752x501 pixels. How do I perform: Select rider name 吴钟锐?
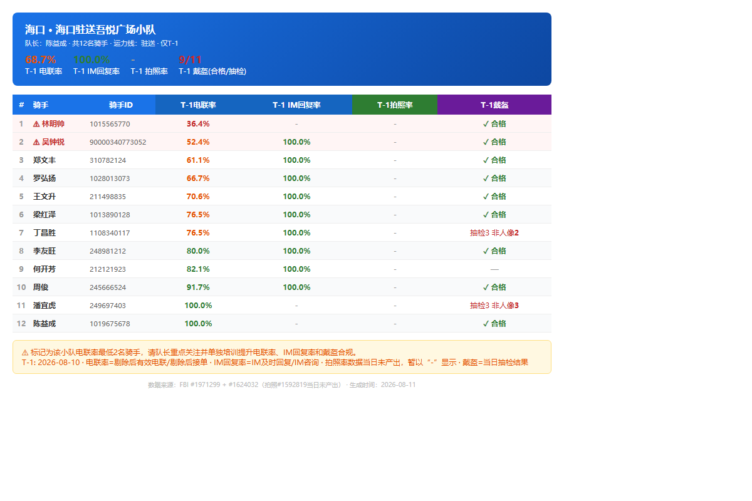click(x=53, y=142)
